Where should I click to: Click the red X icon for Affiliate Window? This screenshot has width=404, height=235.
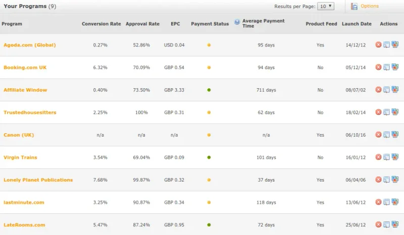click(378, 90)
